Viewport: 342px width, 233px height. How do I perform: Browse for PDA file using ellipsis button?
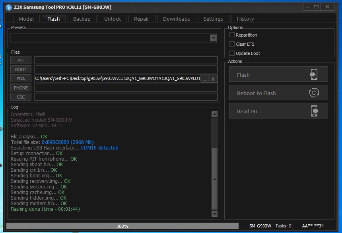pyautogui.click(x=204, y=79)
